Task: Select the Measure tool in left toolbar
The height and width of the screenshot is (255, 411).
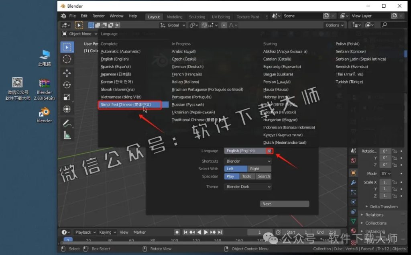Action: pos(67,136)
